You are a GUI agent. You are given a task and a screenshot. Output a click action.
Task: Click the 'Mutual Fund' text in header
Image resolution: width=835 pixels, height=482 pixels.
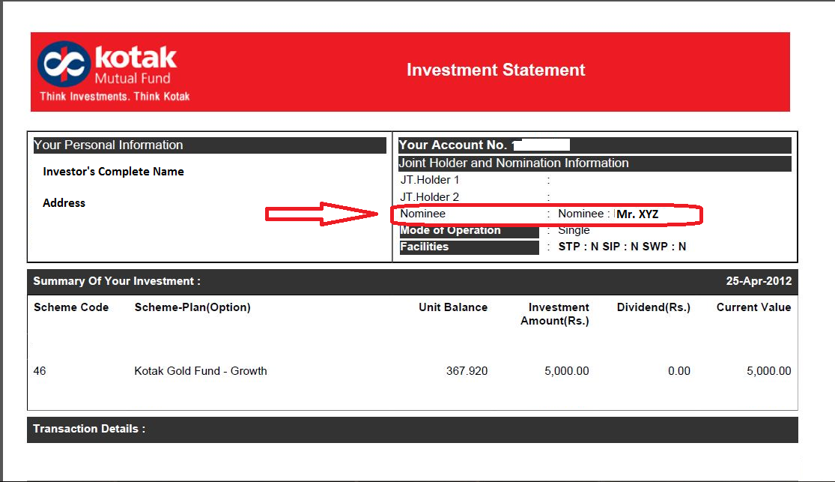pos(133,79)
